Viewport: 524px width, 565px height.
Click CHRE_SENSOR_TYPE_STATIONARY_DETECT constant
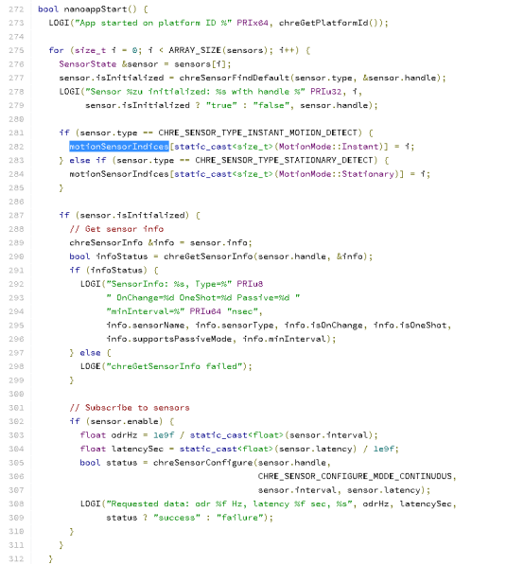tap(284, 160)
